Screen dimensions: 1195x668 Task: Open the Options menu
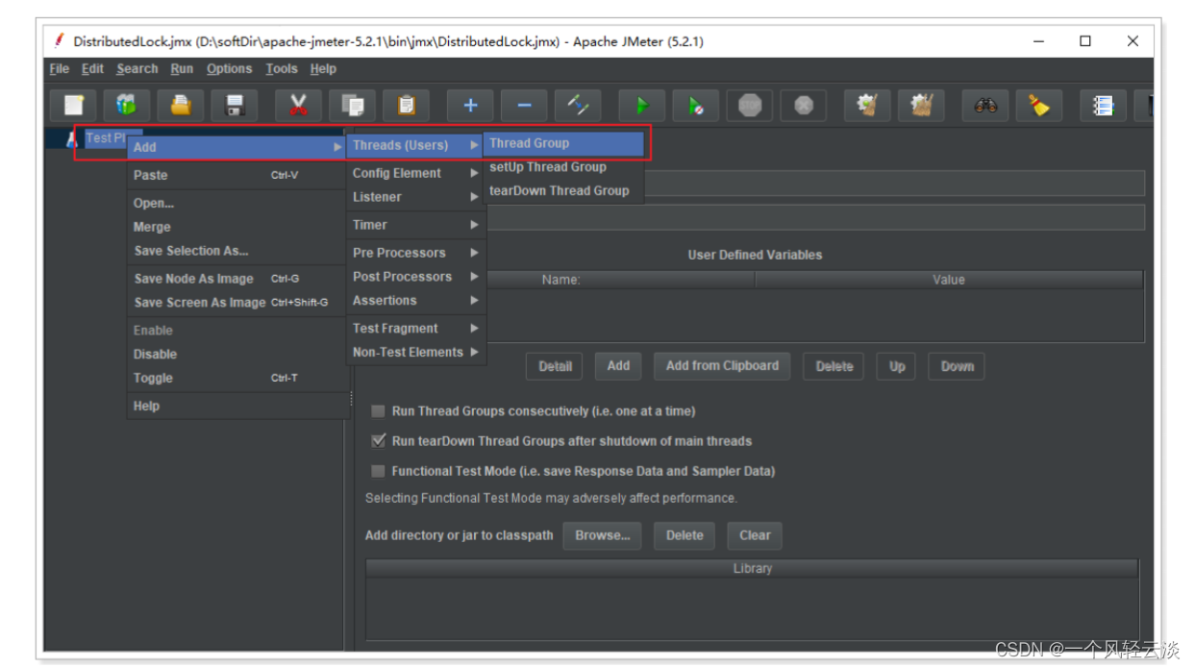[x=230, y=69]
